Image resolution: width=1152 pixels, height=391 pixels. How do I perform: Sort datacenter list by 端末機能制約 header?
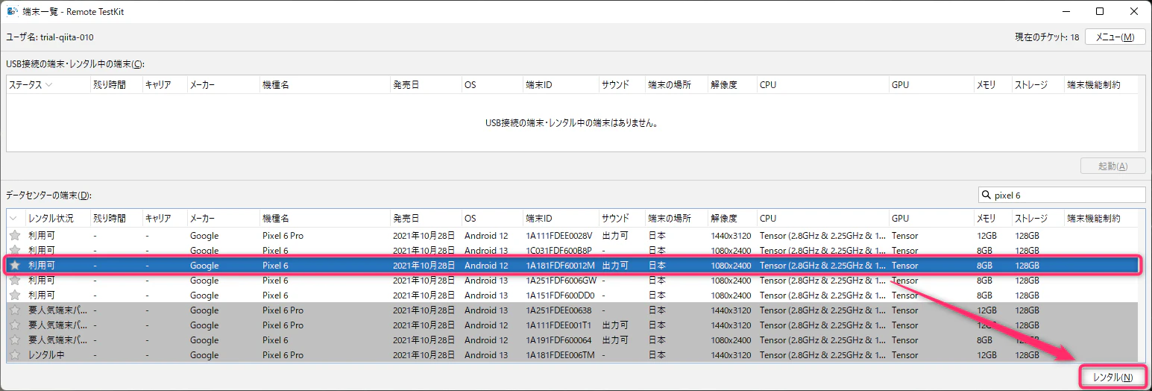pyautogui.click(x=1101, y=219)
